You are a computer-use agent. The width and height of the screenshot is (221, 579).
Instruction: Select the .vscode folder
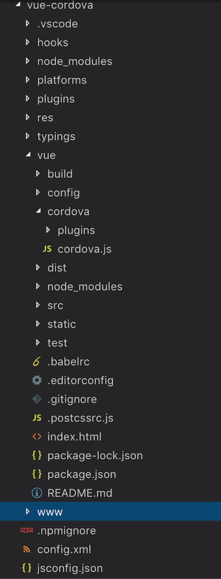(x=57, y=24)
